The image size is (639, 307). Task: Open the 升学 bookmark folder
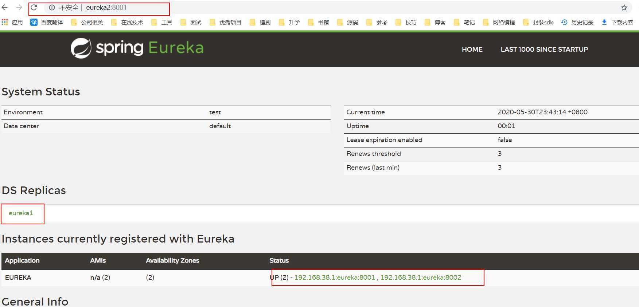tap(289, 22)
